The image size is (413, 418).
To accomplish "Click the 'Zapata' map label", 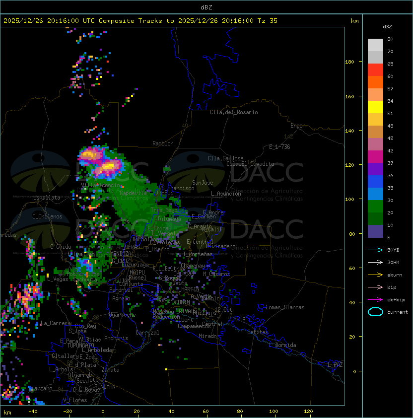I will click(x=110, y=370).
